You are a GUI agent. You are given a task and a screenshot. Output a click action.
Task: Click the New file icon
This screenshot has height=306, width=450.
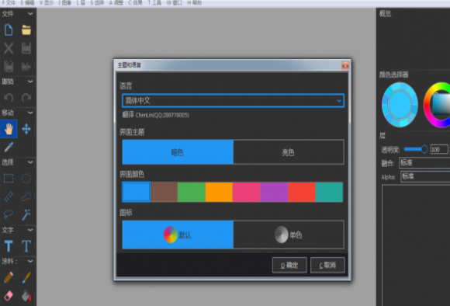point(9,30)
